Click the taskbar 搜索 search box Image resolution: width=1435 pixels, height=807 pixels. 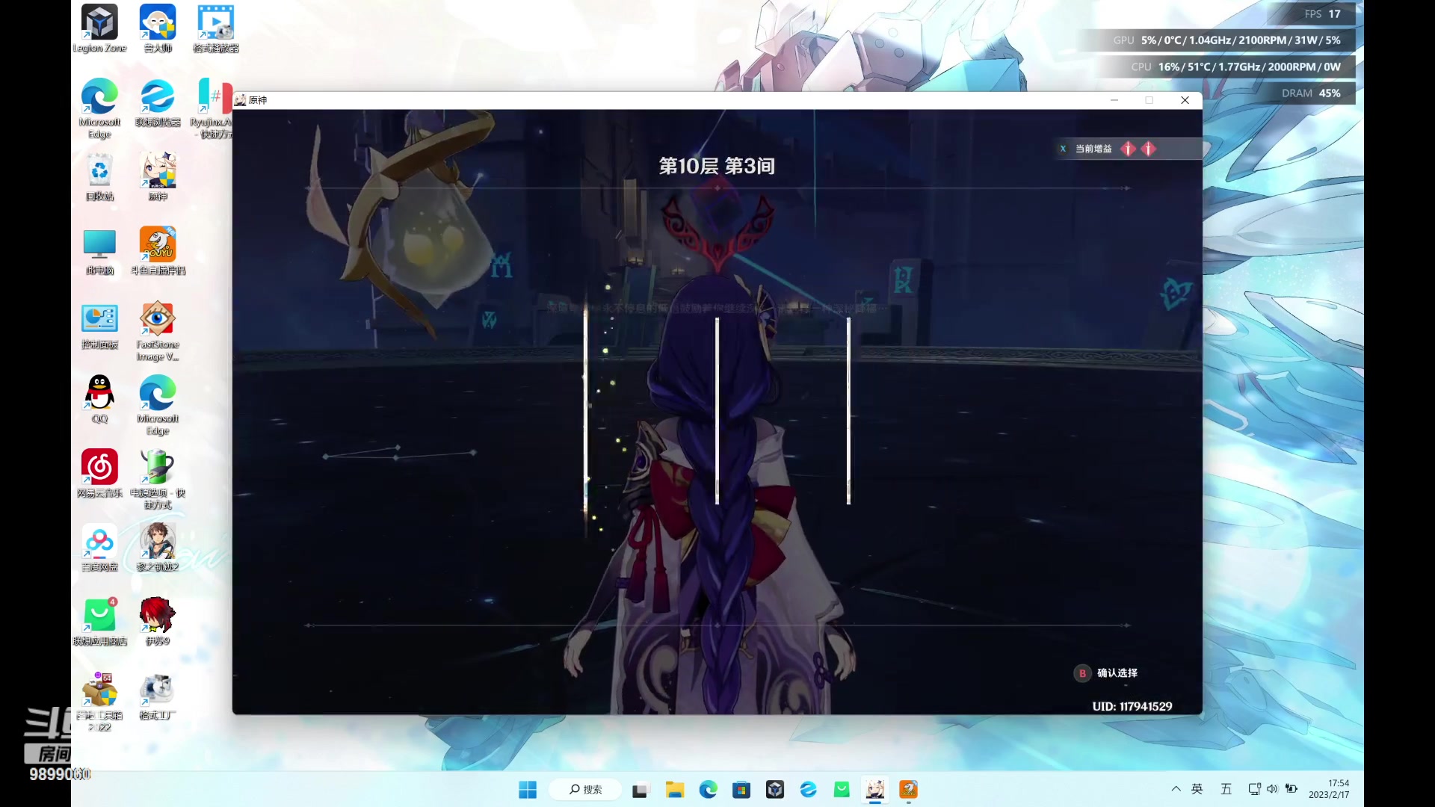point(586,790)
